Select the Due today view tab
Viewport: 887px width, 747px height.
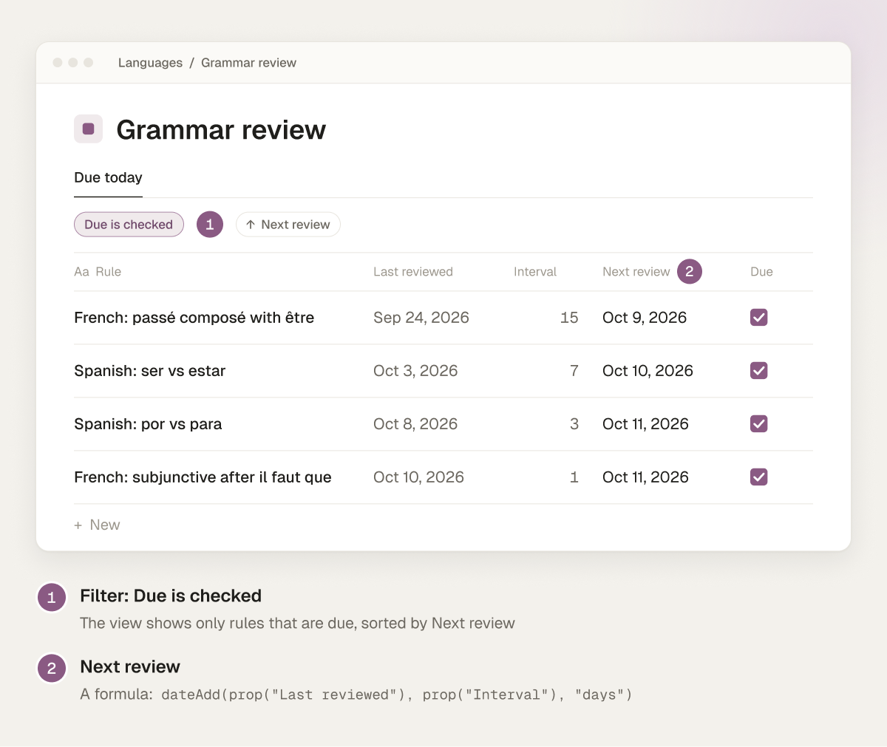(108, 177)
